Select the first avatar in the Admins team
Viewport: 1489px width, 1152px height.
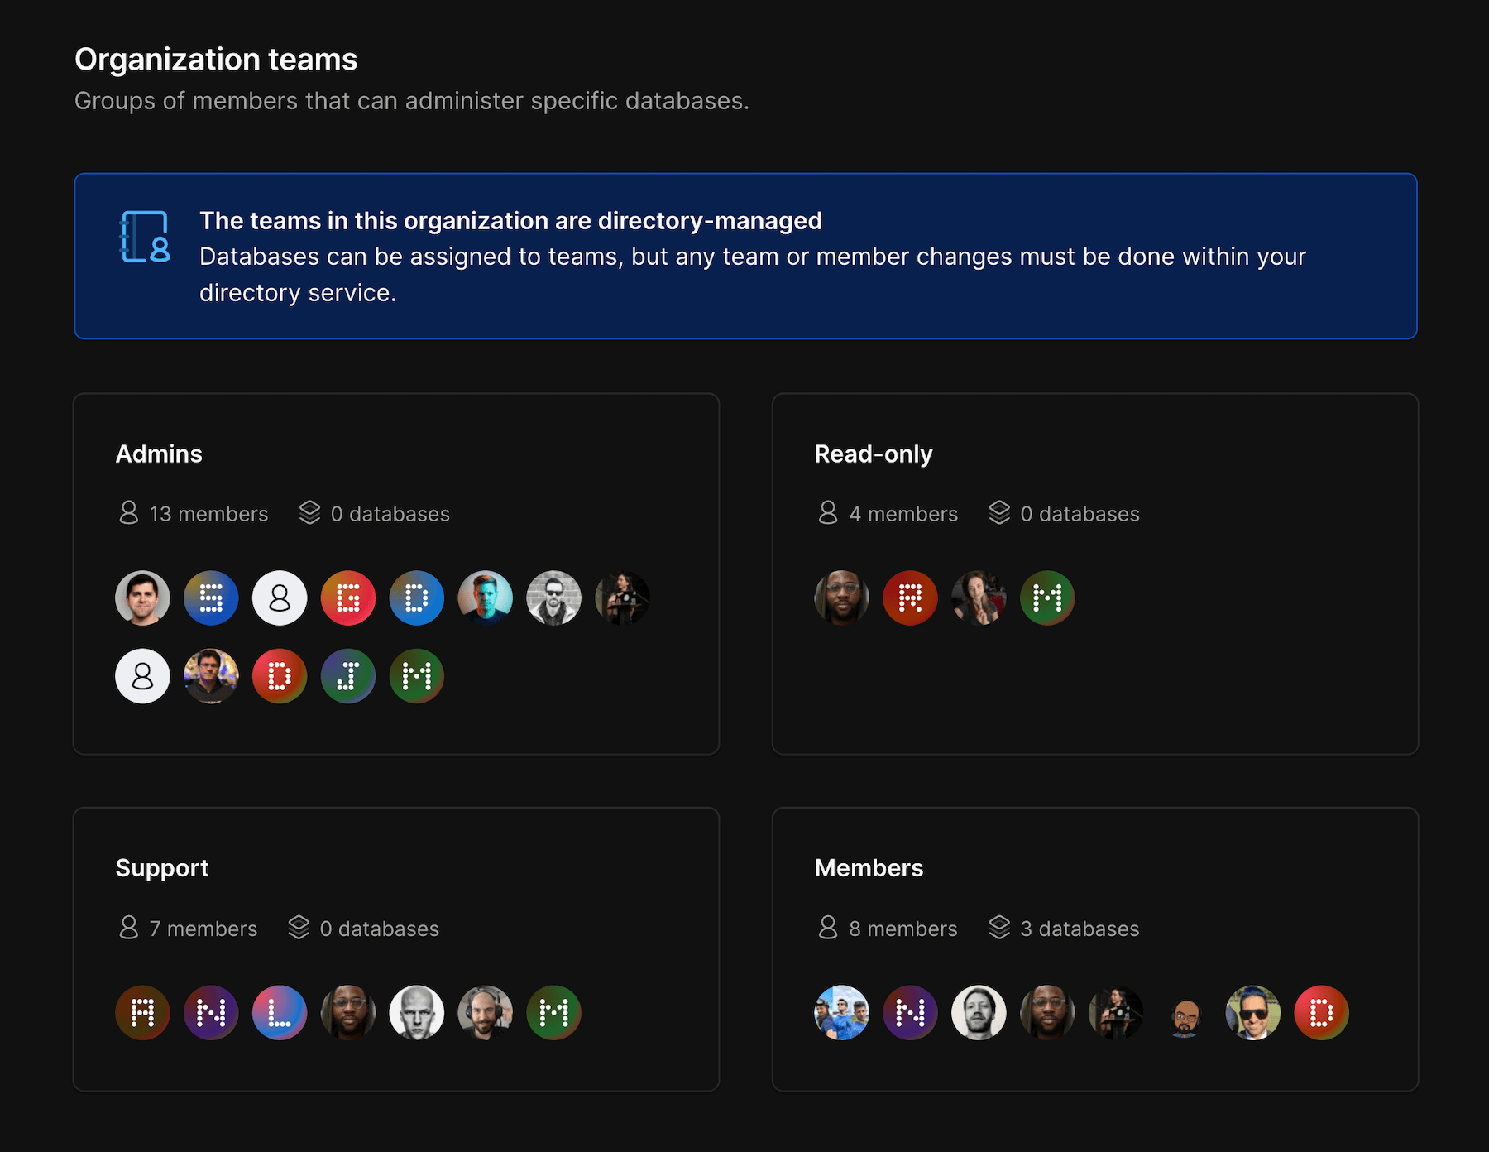142,598
